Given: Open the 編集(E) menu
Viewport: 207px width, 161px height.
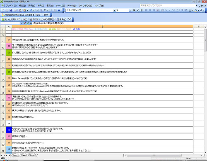Looking at the screenshot, I should [x=22, y=6].
